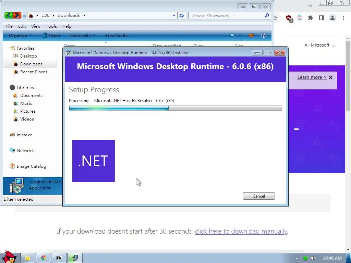Open the address bar history dropdown

[x=174, y=15]
